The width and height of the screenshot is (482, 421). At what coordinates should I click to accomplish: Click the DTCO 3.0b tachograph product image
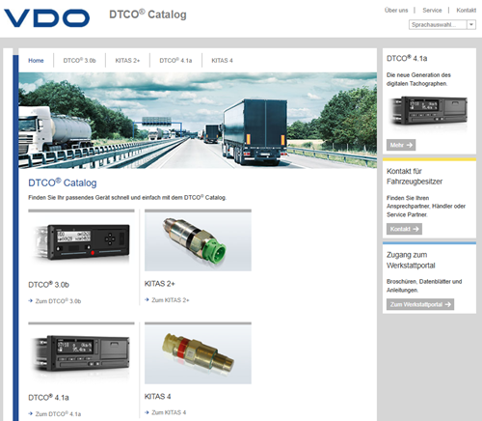click(81, 242)
